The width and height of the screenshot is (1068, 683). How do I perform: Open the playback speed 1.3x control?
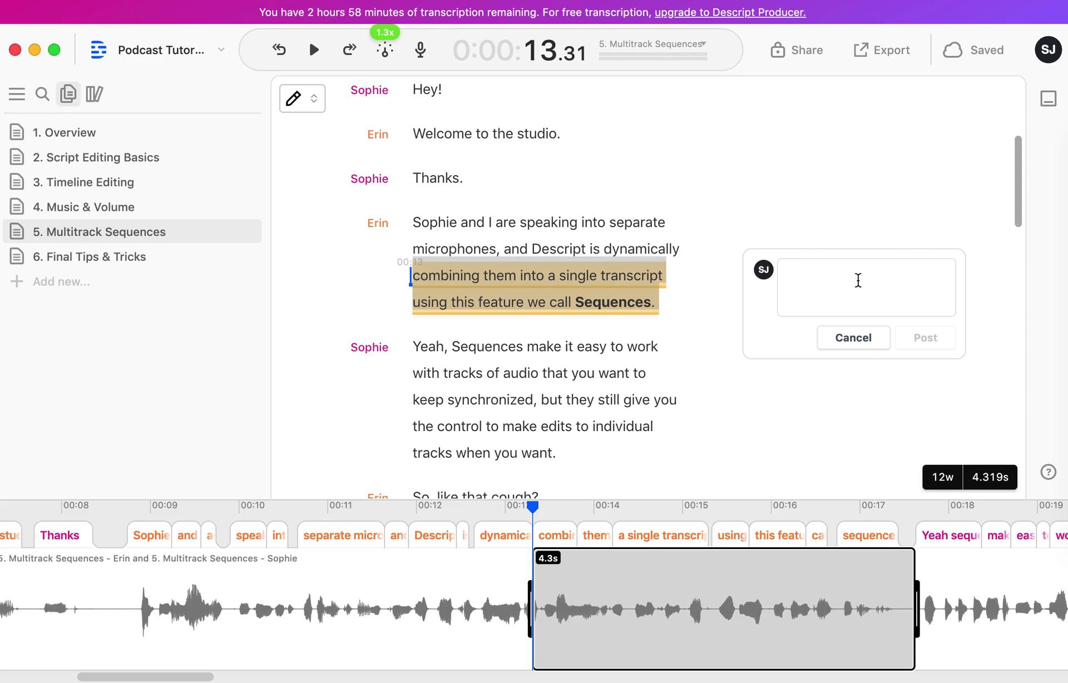385,32
